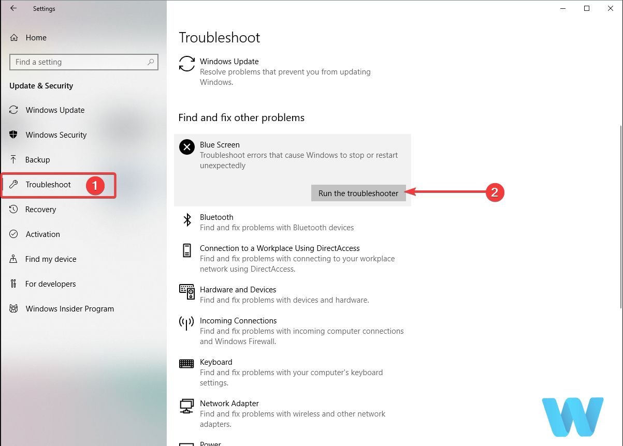Select the Troubleshoot wrench icon
This screenshot has width=623, height=446.
(x=14, y=185)
